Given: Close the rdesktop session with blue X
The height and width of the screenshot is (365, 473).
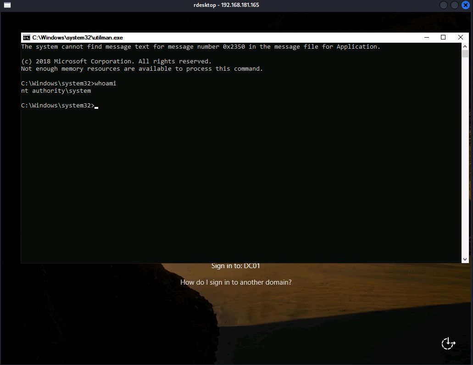Looking at the screenshot, I should pyautogui.click(x=466, y=5).
